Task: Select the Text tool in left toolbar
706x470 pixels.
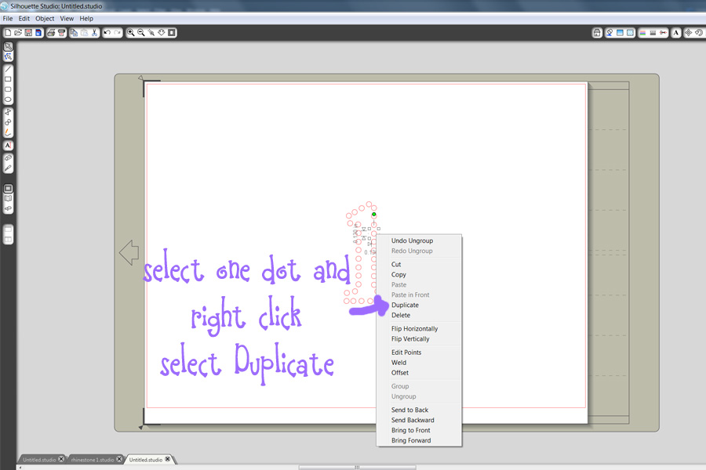Action: 8,145
